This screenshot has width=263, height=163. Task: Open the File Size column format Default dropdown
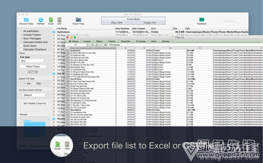[x=35, y=95]
